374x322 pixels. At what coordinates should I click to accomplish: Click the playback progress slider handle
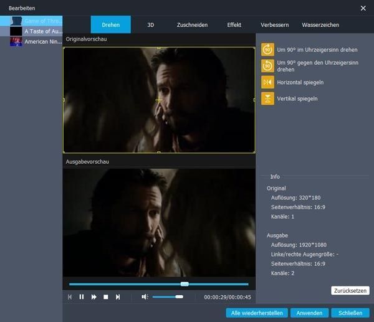coord(185,284)
